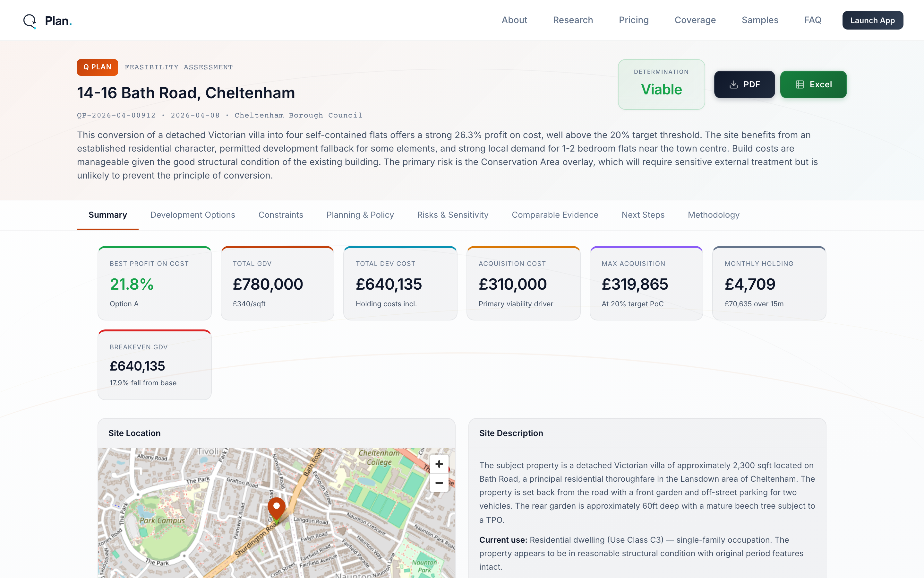Open the Pricing page link

tap(633, 20)
